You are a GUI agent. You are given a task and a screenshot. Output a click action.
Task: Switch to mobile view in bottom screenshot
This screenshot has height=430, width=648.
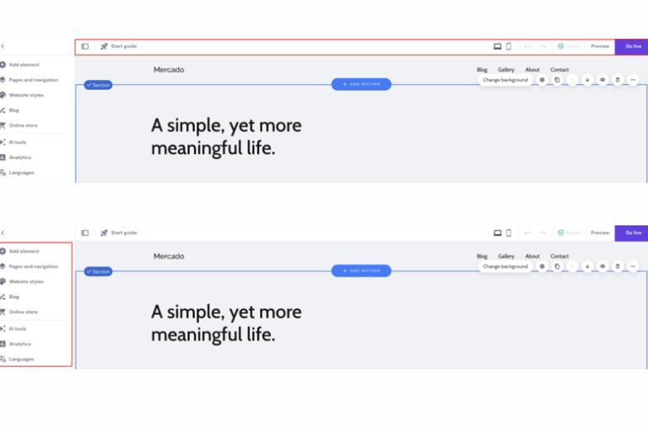(508, 233)
